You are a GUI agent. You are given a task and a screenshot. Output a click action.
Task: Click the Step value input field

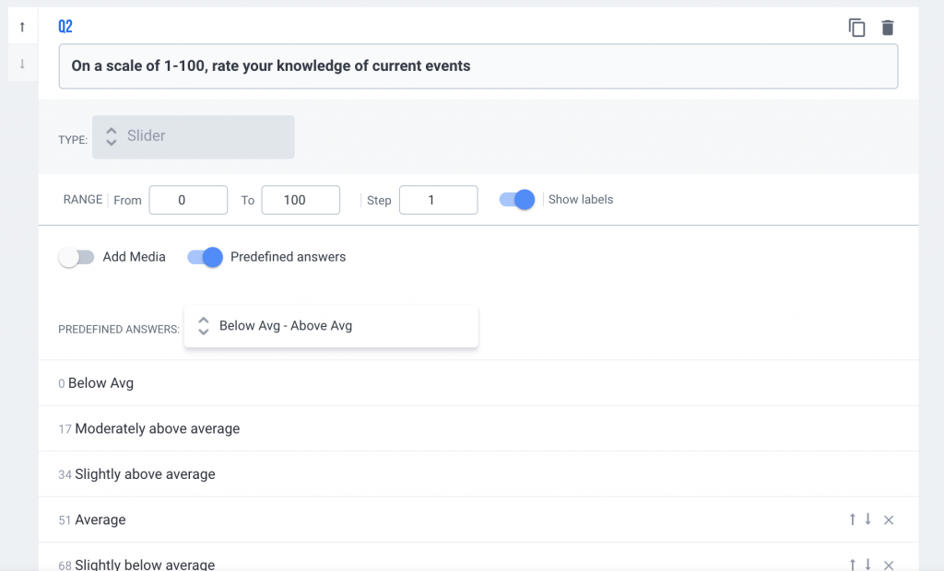click(438, 200)
